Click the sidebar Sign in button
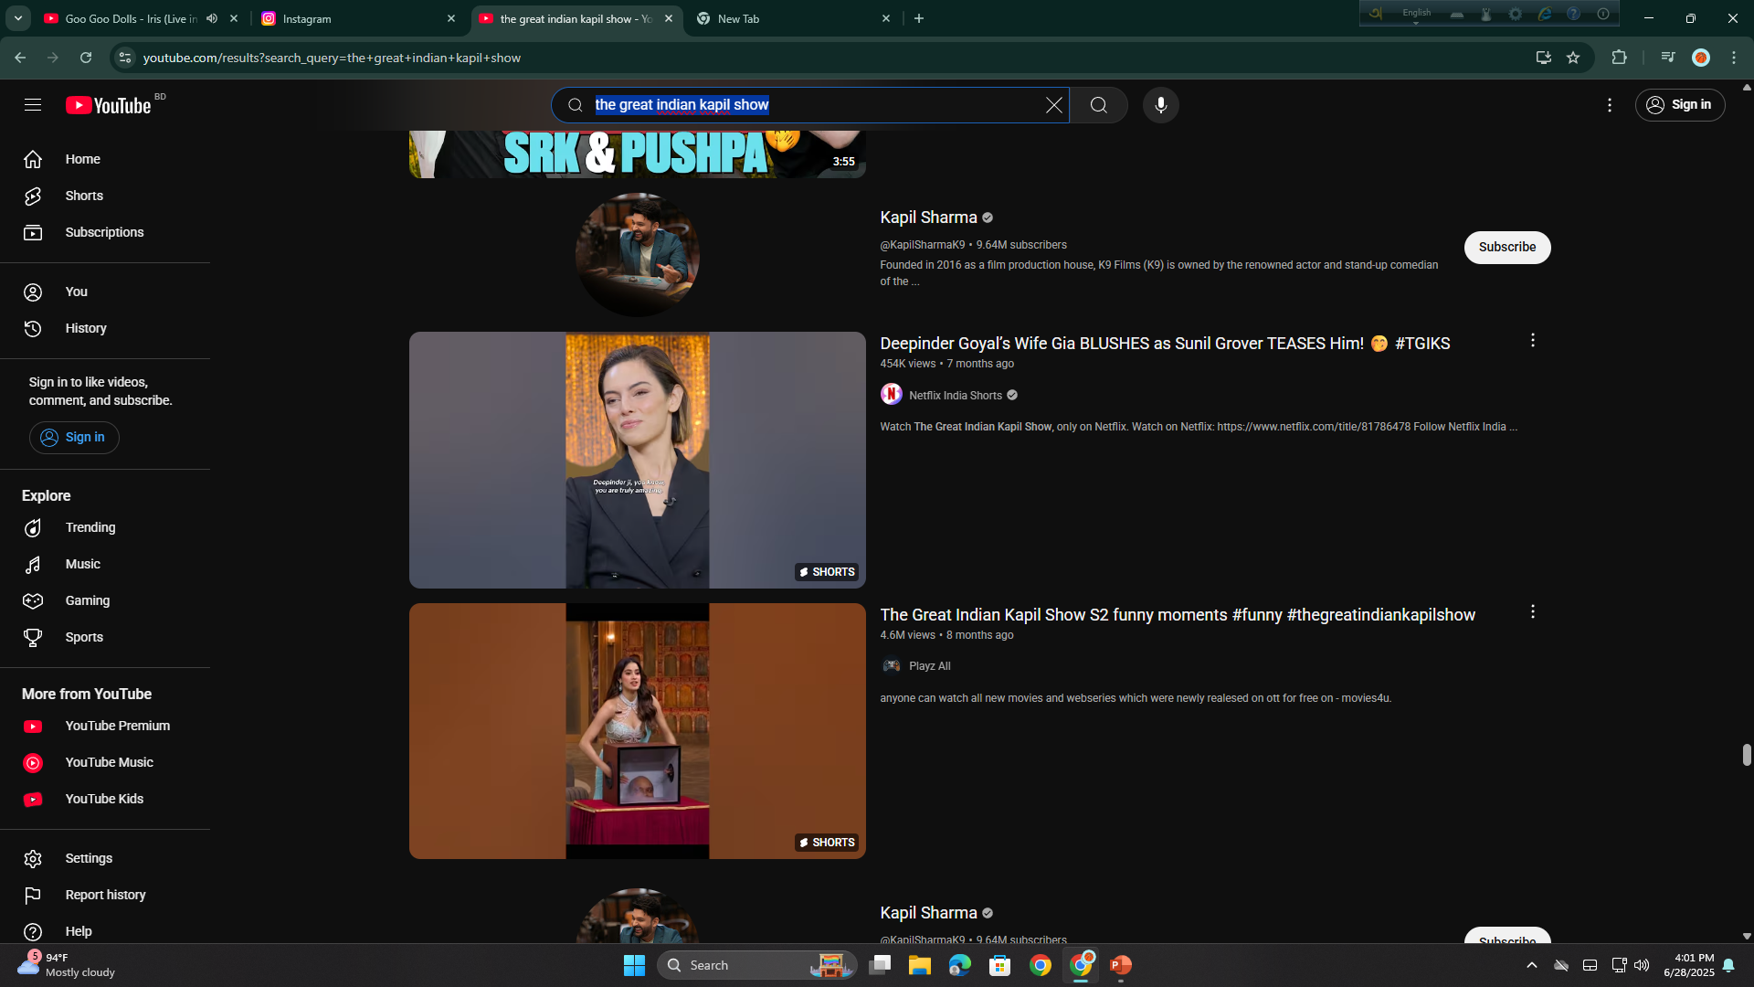The width and height of the screenshot is (1754, 987). pyautogui.click(x=74, y=438)
